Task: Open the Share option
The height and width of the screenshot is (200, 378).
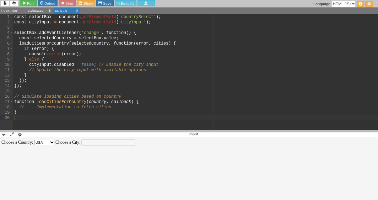Action: (86, 3)
